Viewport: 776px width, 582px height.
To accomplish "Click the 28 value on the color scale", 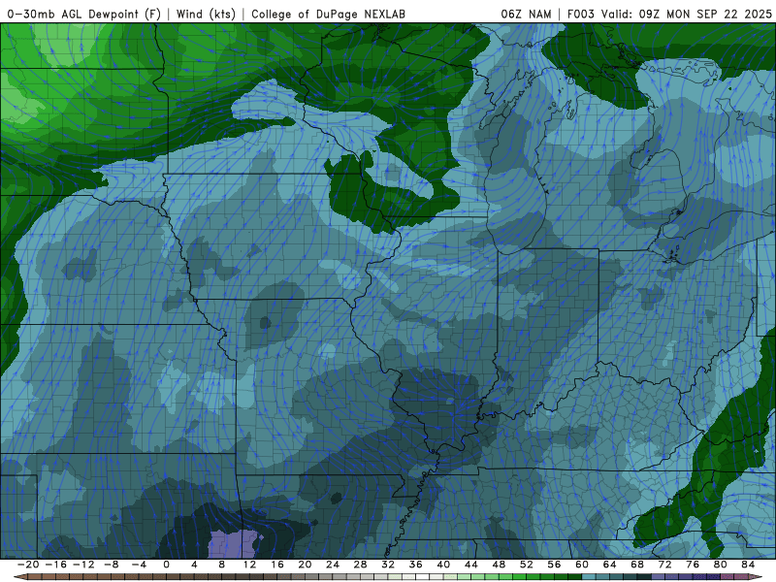I will (x=360, y=565).
